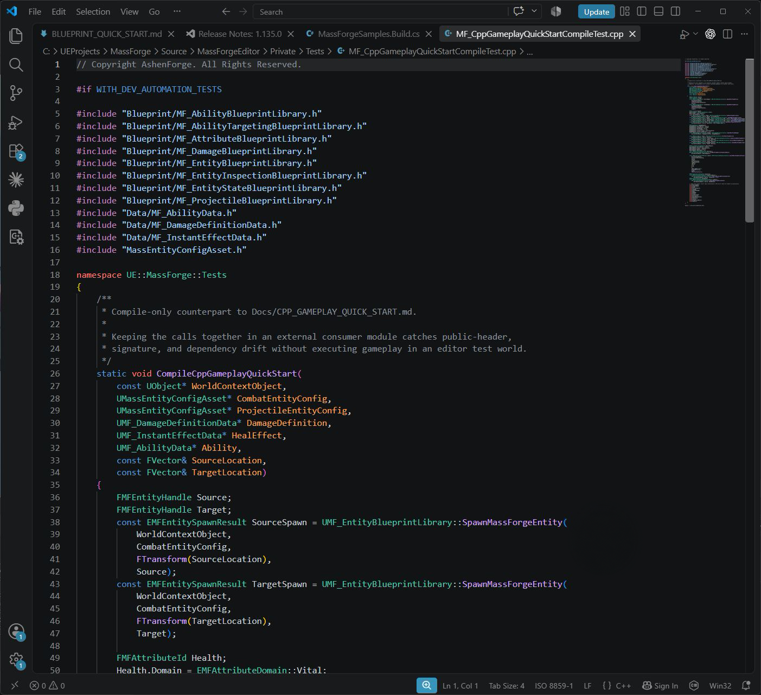
Task: Switch to BLUEPRINT_QUICK_START.md tab
Action: click(x=106, y=34)
